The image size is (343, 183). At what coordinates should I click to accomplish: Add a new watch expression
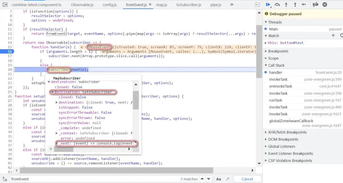tap(333, 36)
